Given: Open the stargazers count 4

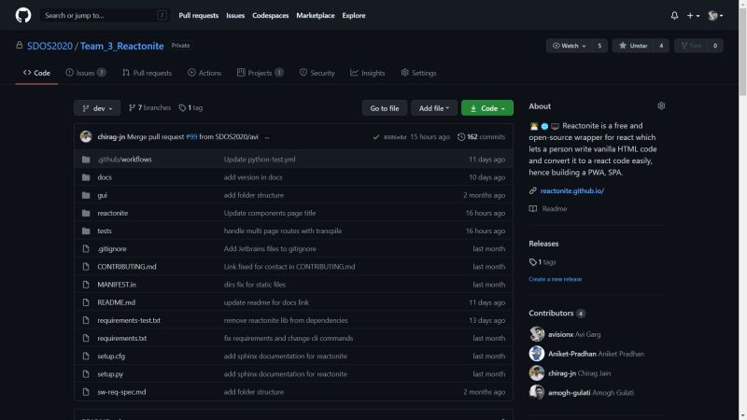Looking at the screenshot, I should click(661, 46).
